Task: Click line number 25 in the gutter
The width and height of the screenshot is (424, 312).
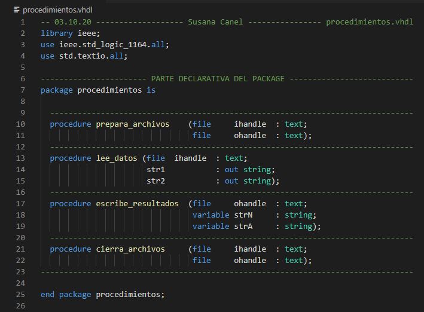Action: click(20, 295)
